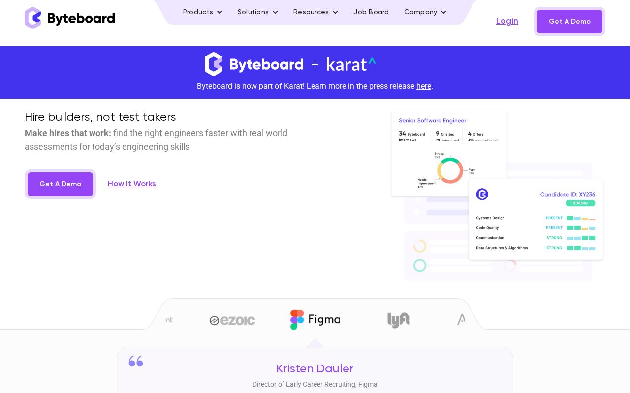630x393 pixels.
Task: Open the Solutions dropdown
Action: [x=257, y=12]
